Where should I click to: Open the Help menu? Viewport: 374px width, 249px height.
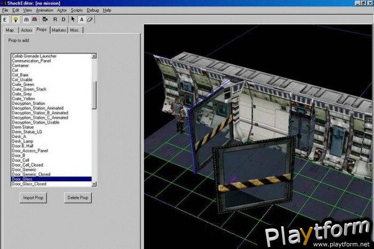(x=107, y=10)
